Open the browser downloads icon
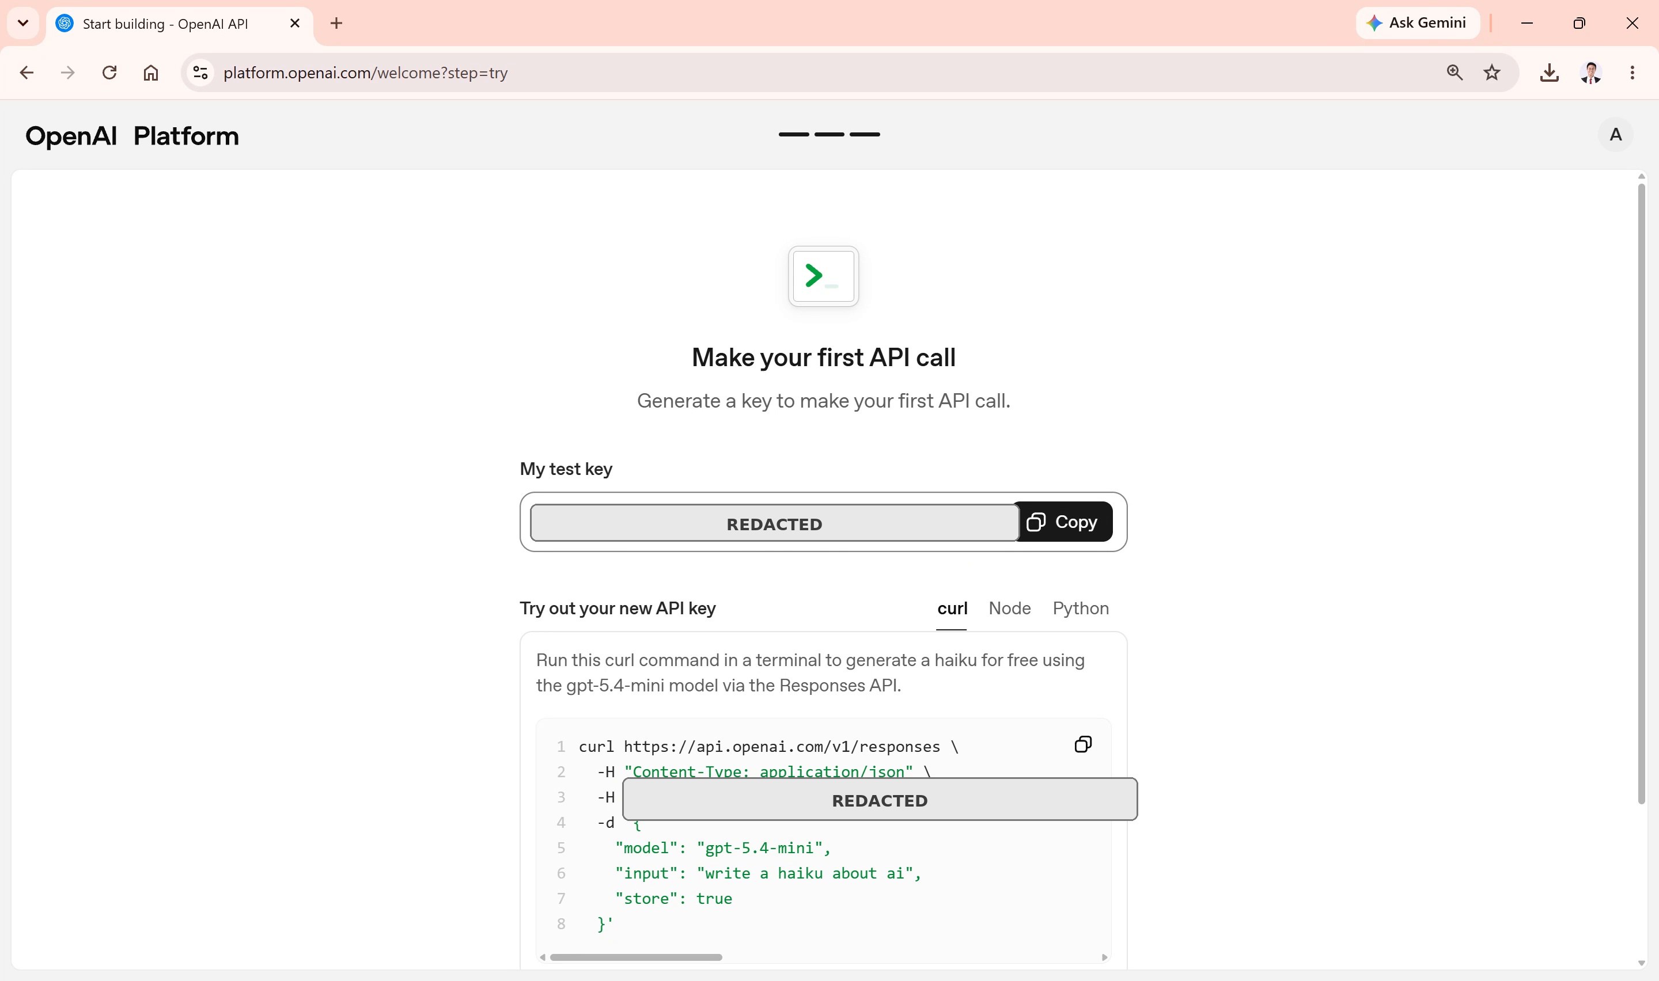The height and width of the screenshot is (981, 1659). 1549,73
